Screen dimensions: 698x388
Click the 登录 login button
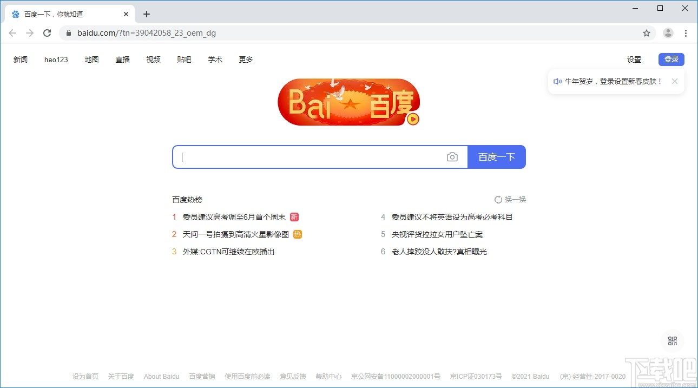(x=671, y=59)
